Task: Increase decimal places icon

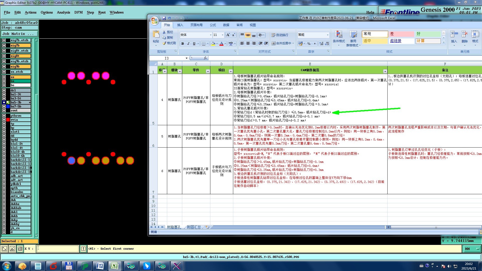Action: (x=321, y=44)
